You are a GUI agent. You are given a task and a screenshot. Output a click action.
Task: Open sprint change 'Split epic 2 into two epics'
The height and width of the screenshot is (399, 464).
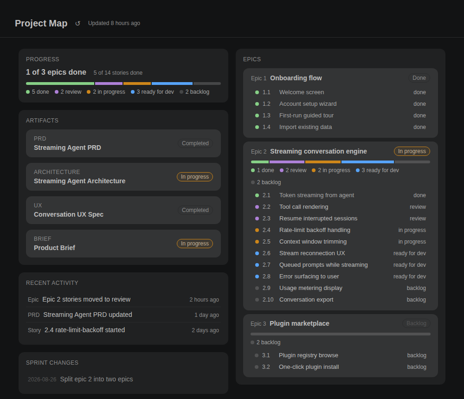tap(123, 379)
